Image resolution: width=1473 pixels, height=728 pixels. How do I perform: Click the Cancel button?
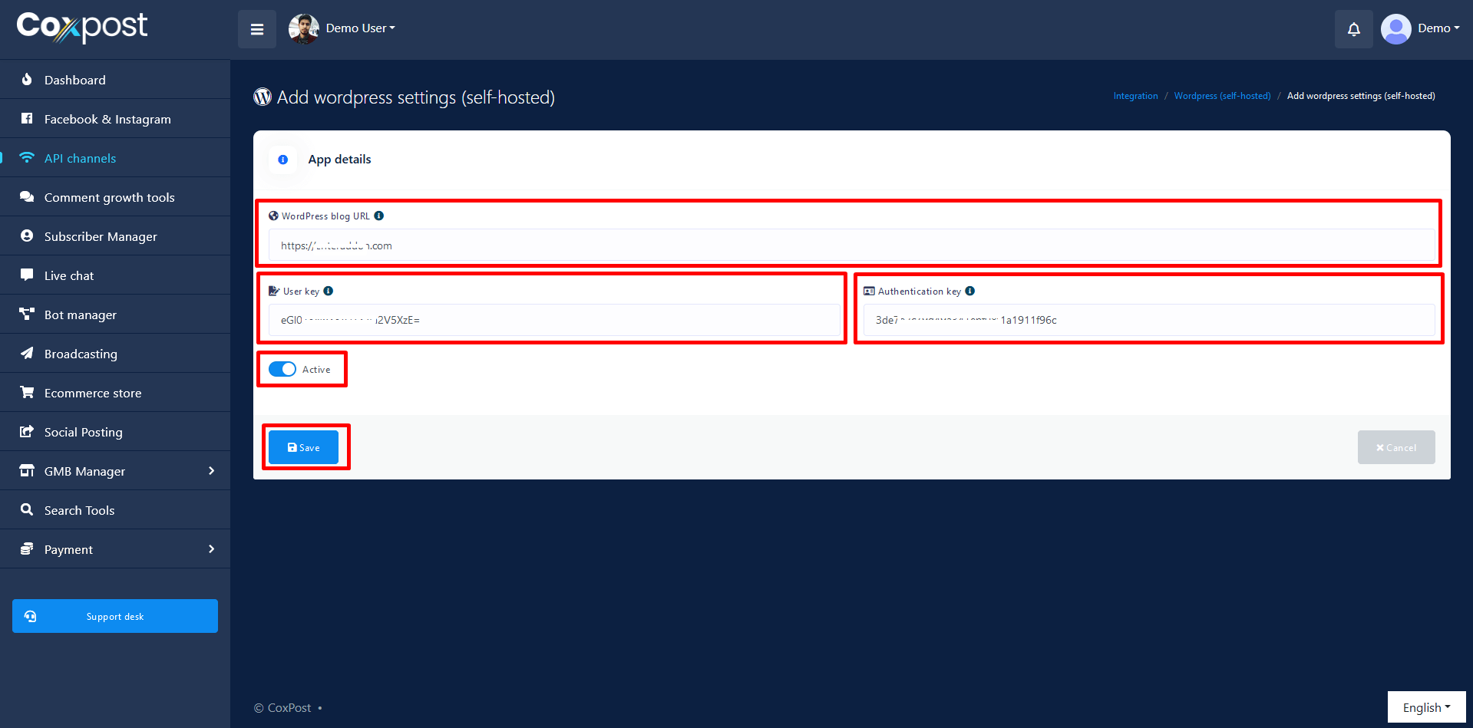click(1395, 447)
